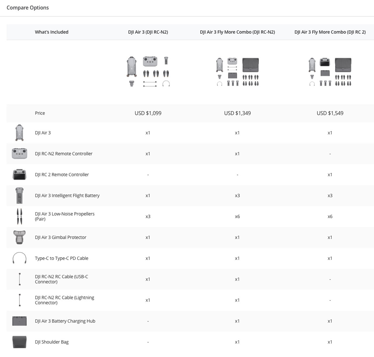
Task: Click the Price row label
Action: 40,113
